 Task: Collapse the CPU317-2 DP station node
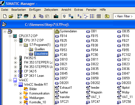10,36
